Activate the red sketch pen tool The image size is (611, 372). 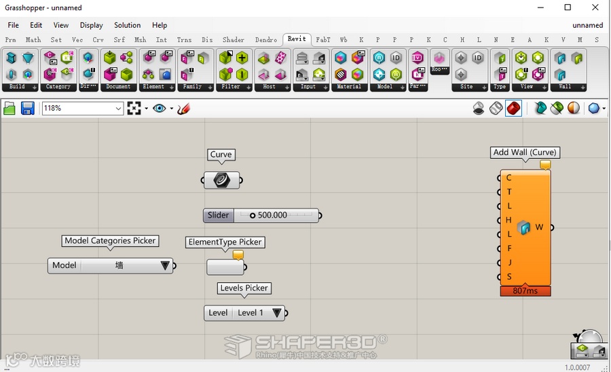coord(183,109)
